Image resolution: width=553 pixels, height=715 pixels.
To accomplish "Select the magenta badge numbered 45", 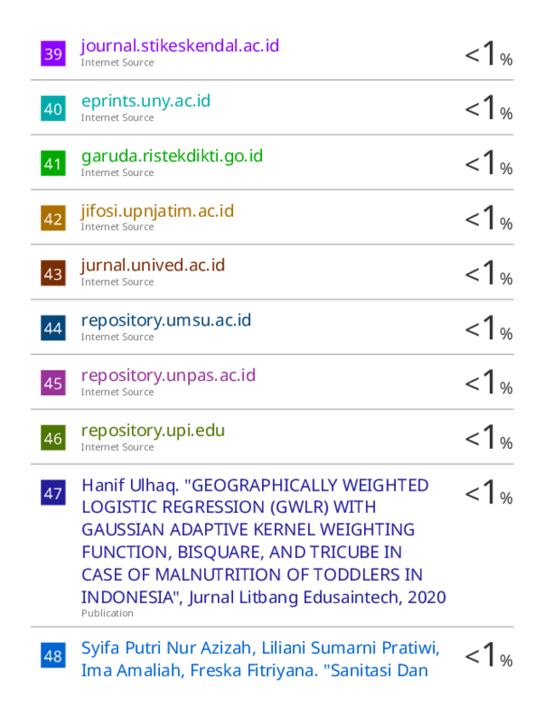I will [x=53, y=383].
